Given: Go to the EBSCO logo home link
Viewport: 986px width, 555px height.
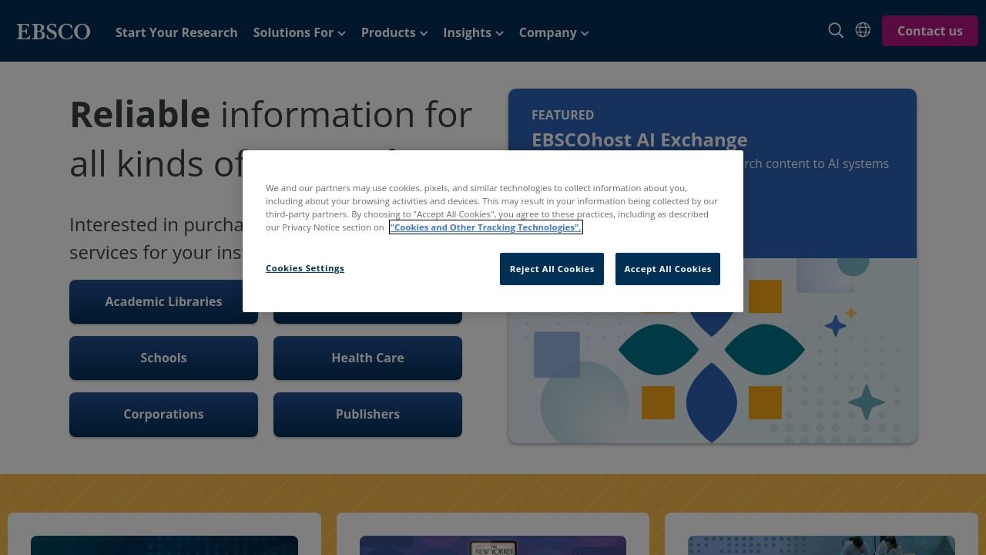Looking at the screenshot, I should (53, 32).
